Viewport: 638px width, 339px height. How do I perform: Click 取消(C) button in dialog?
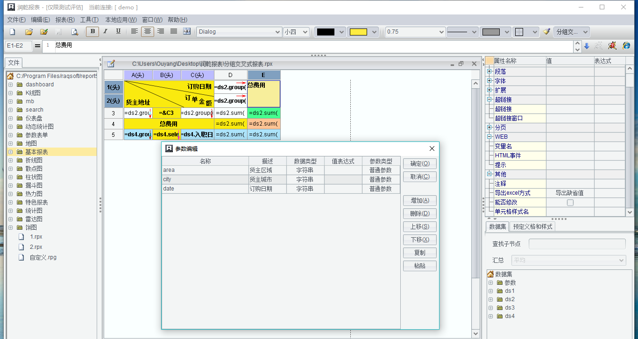420,177
